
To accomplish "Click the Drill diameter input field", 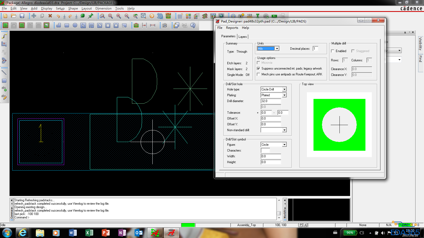I will (271, 101).
